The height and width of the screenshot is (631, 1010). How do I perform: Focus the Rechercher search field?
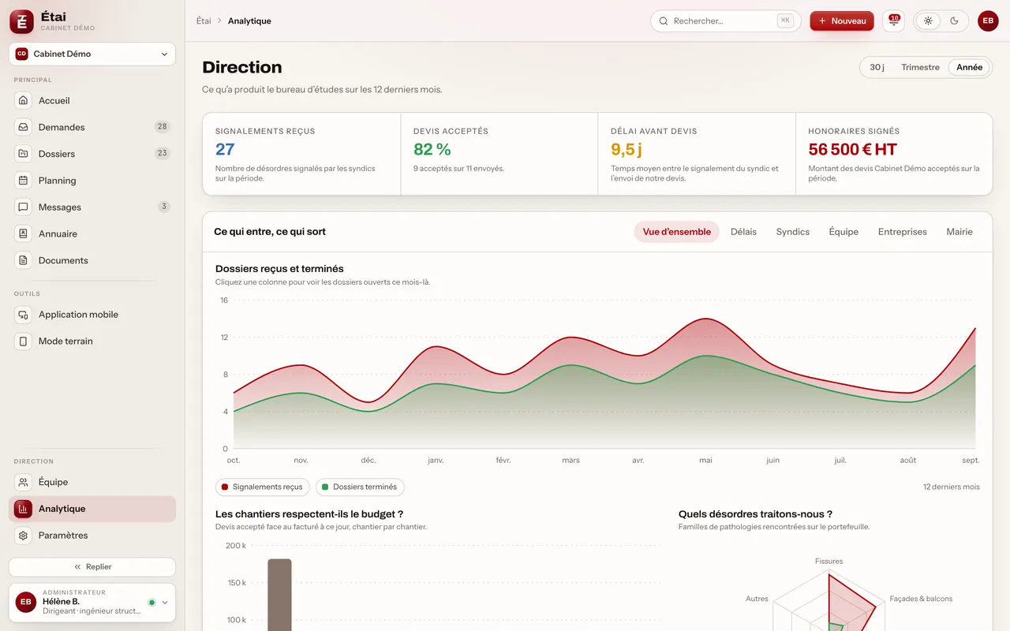click(725, 21)
